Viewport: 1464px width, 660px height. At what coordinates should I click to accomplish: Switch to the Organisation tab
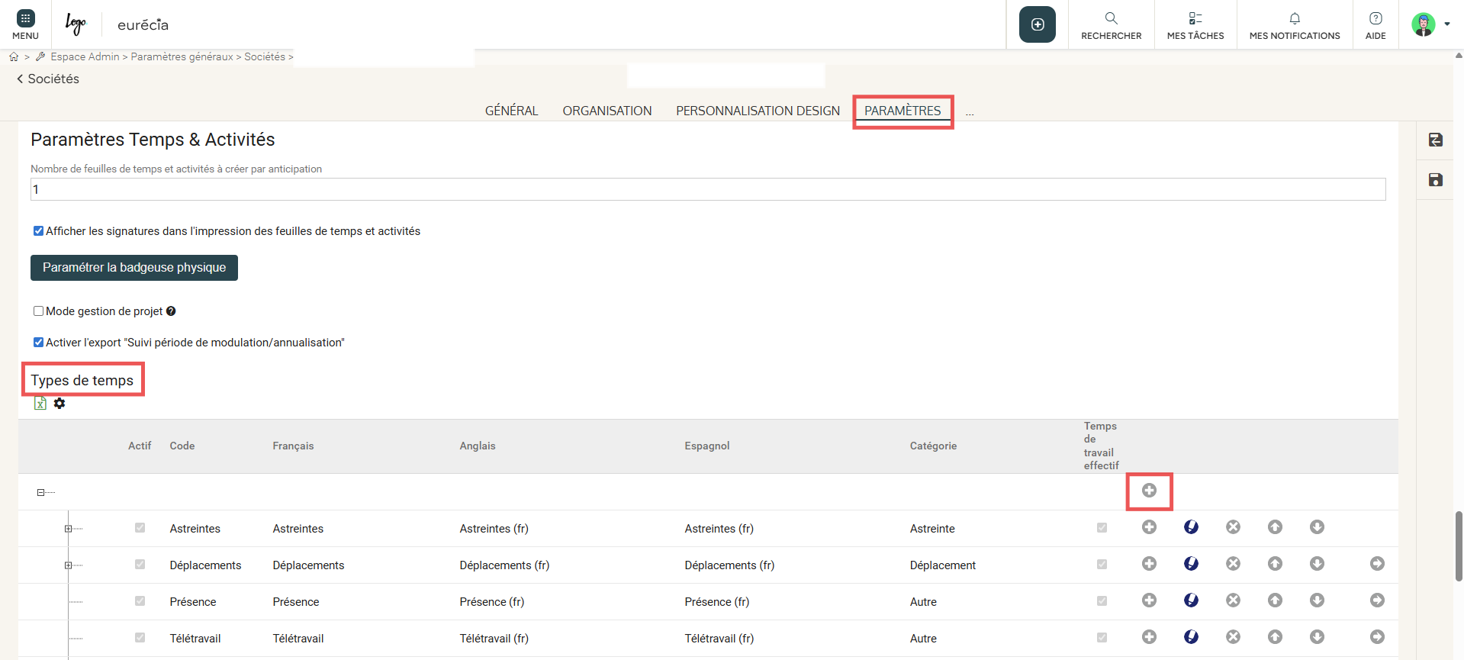point(607,111)
